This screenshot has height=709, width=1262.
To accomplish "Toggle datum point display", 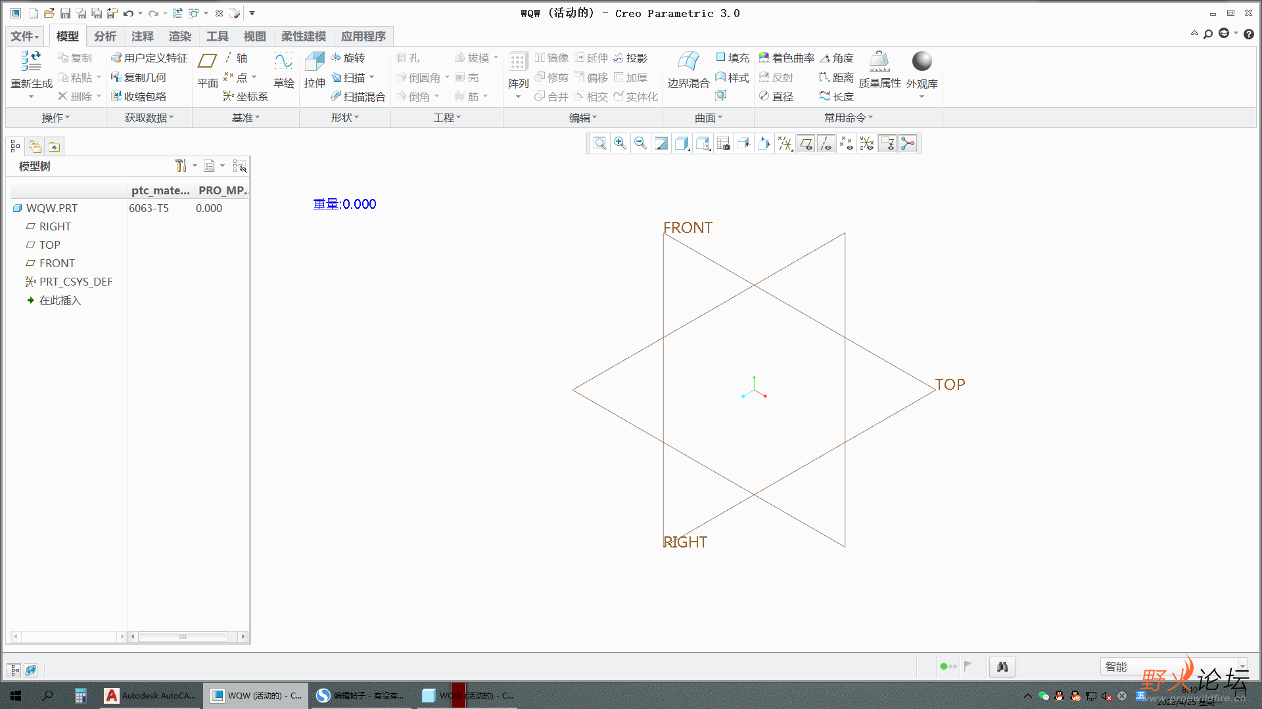I will pos(847,144).
